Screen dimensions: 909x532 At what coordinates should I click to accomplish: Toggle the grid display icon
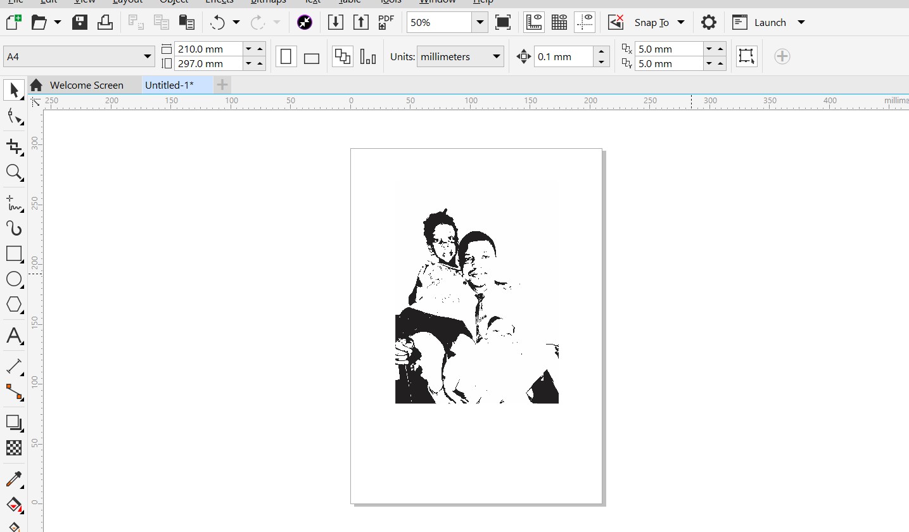coord(559,23)
